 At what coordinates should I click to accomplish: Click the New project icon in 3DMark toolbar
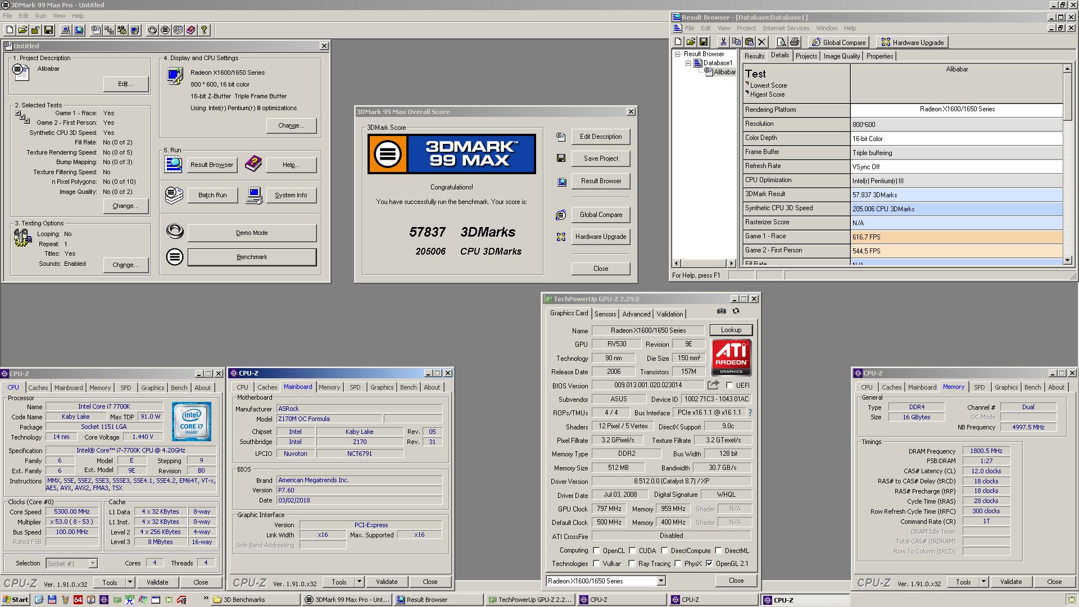coord(10,30)
